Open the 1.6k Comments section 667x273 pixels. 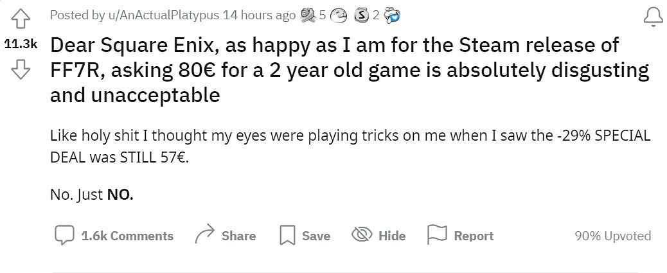(127, 236)
